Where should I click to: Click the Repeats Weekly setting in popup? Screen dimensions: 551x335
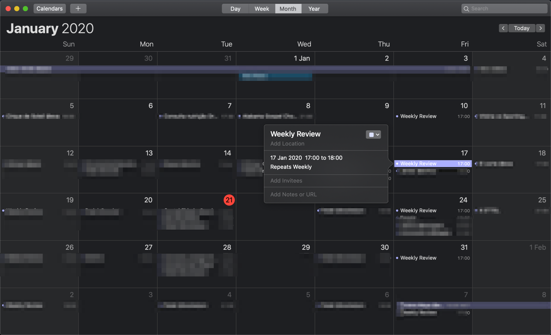[291, 167]
